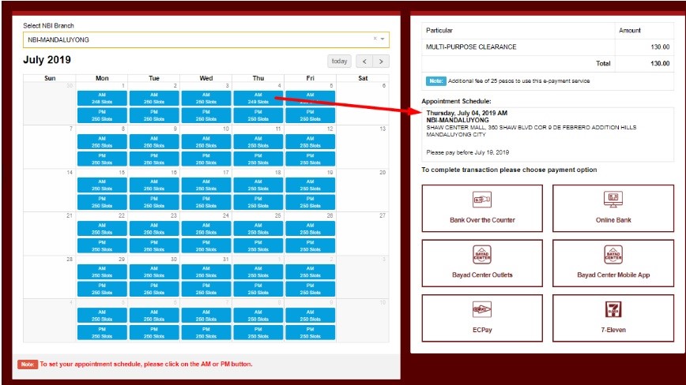The image size is (686, 385).
Task: Click the July 2019 month heading
Action: (47, 60)
